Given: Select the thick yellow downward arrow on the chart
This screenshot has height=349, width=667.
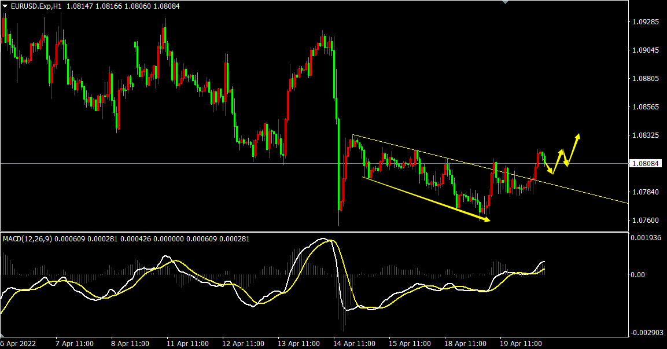Looking at the screenshot, I should [x=428, y=199].
